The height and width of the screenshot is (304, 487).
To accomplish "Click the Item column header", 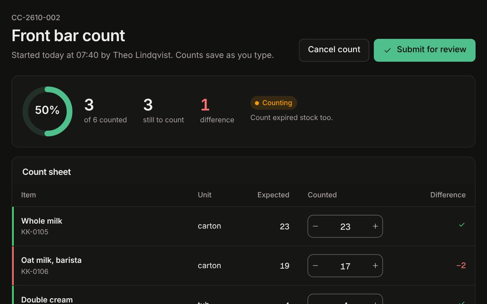I will tap(29, 195).
